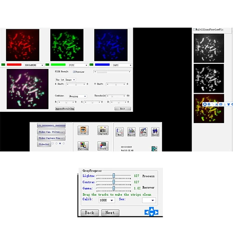This screenshot has width=233, height=233.
Task: Open the FISH eye icon tool
Action: [83, 130]
